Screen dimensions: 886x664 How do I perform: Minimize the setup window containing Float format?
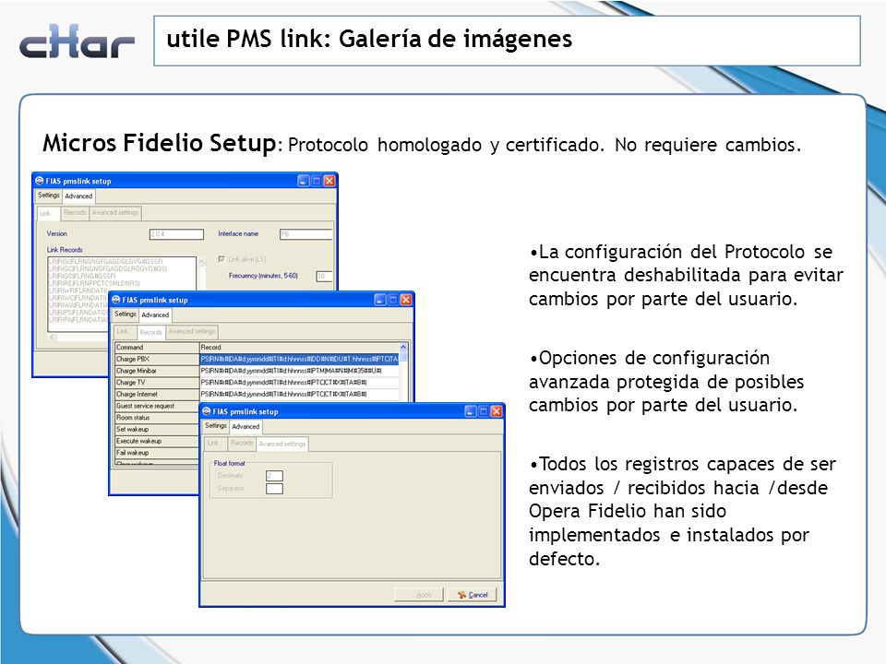point(471,411)
